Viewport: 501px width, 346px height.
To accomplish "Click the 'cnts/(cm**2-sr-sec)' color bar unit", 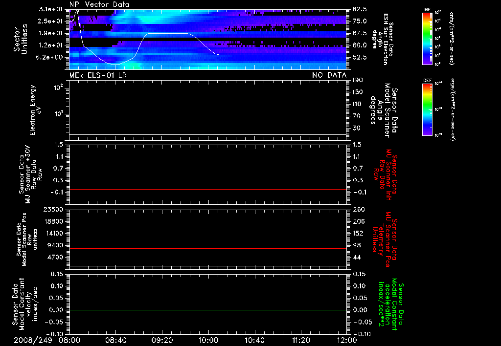I will (451, 38).
